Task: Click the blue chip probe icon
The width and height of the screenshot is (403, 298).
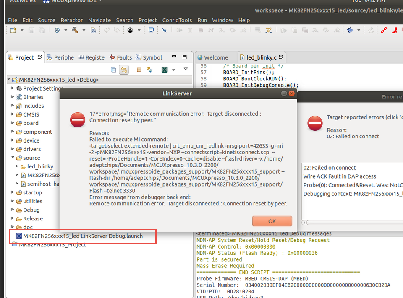Action: click(350, 30)
